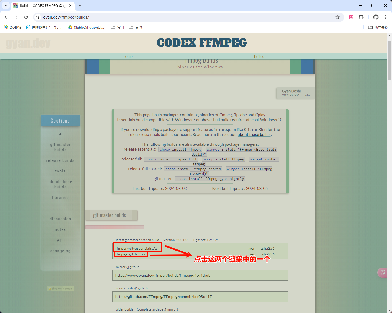Jump to the tools section
This screenshot has height=313, width=392.
point(60,171)
